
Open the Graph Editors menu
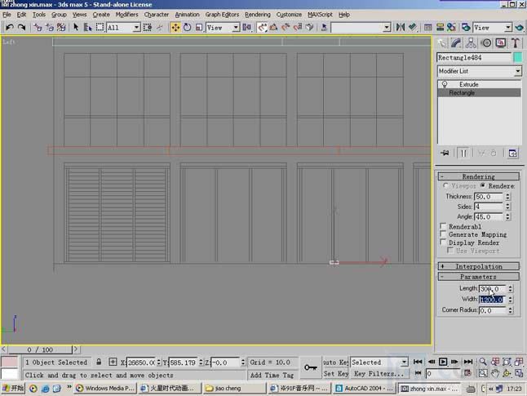(x=222, y=15)
